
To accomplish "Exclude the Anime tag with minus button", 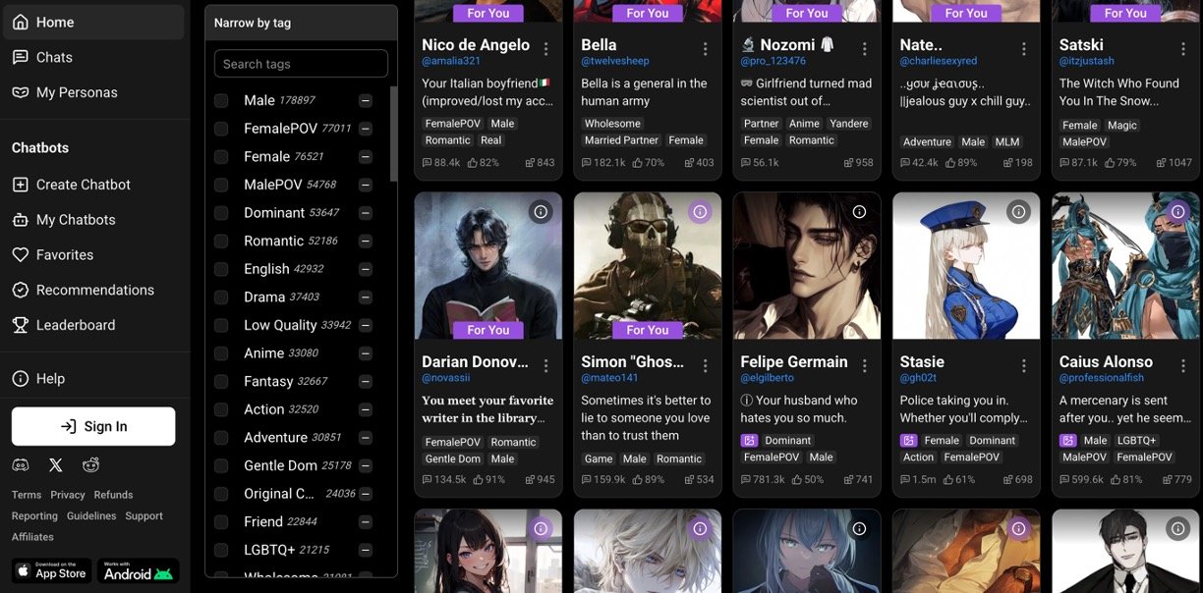I will point(366,353).
